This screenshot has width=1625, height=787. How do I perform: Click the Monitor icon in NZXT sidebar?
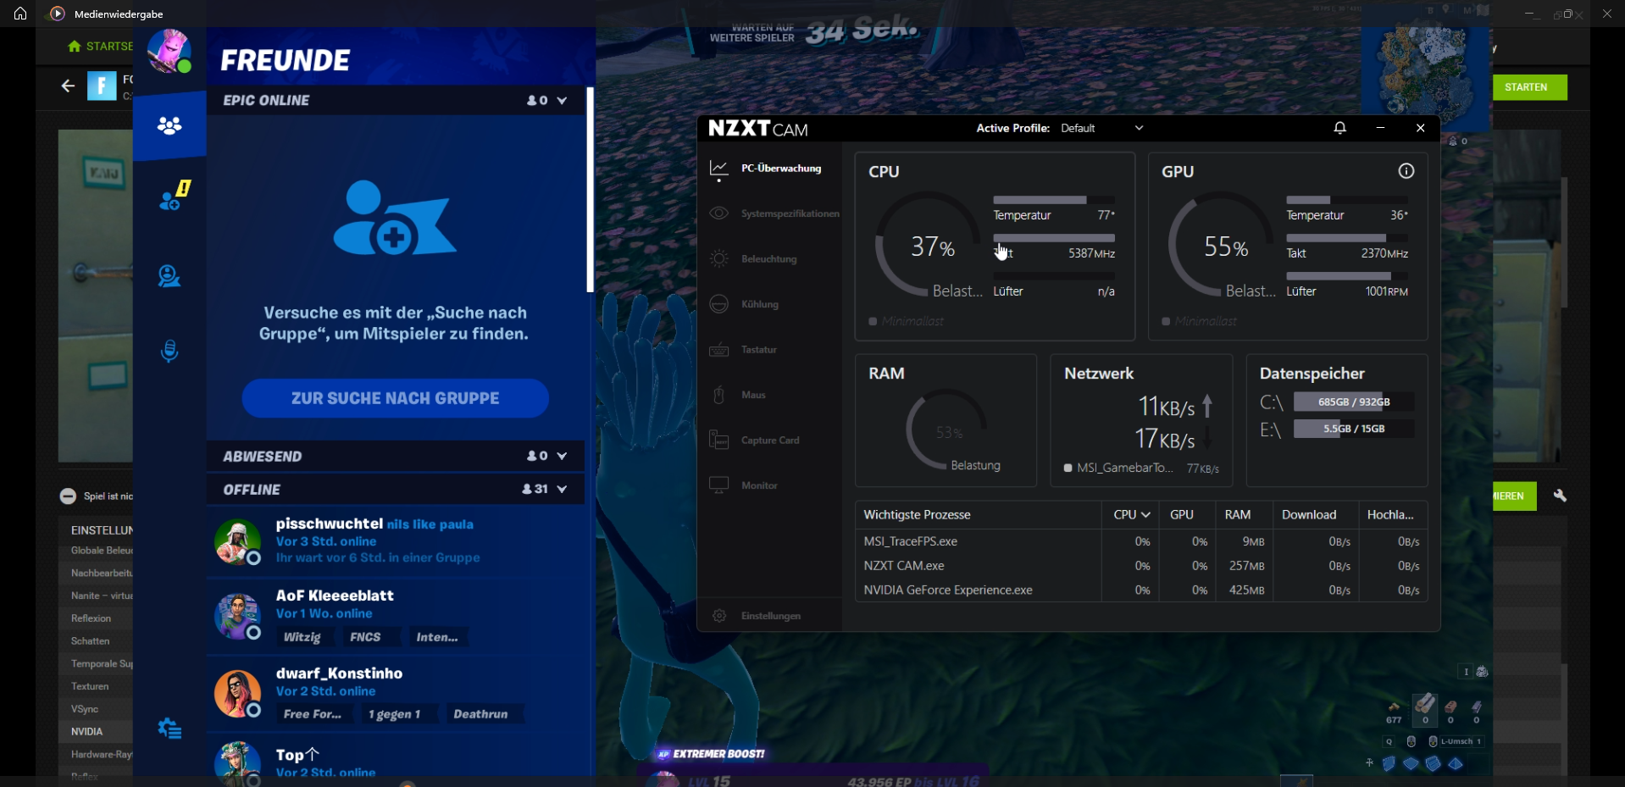click(x=718, y=485)
